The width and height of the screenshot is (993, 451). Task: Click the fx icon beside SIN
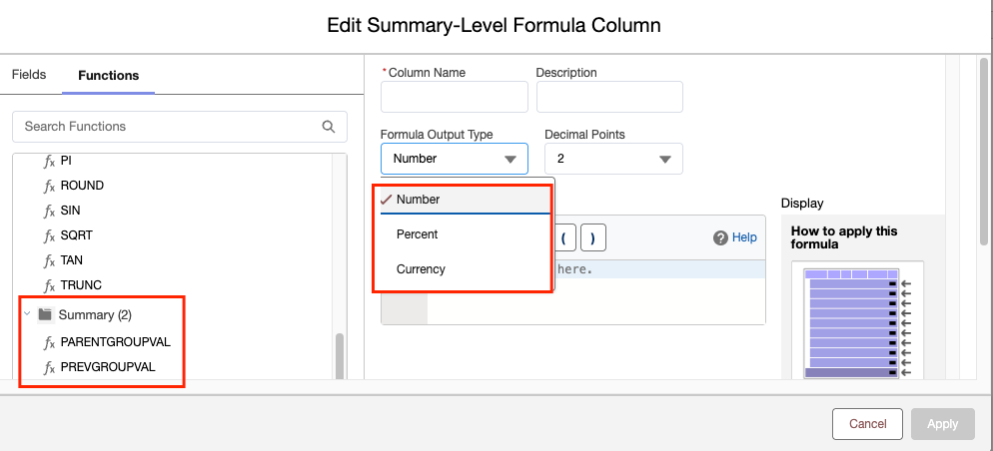click(x=49, y=212)
